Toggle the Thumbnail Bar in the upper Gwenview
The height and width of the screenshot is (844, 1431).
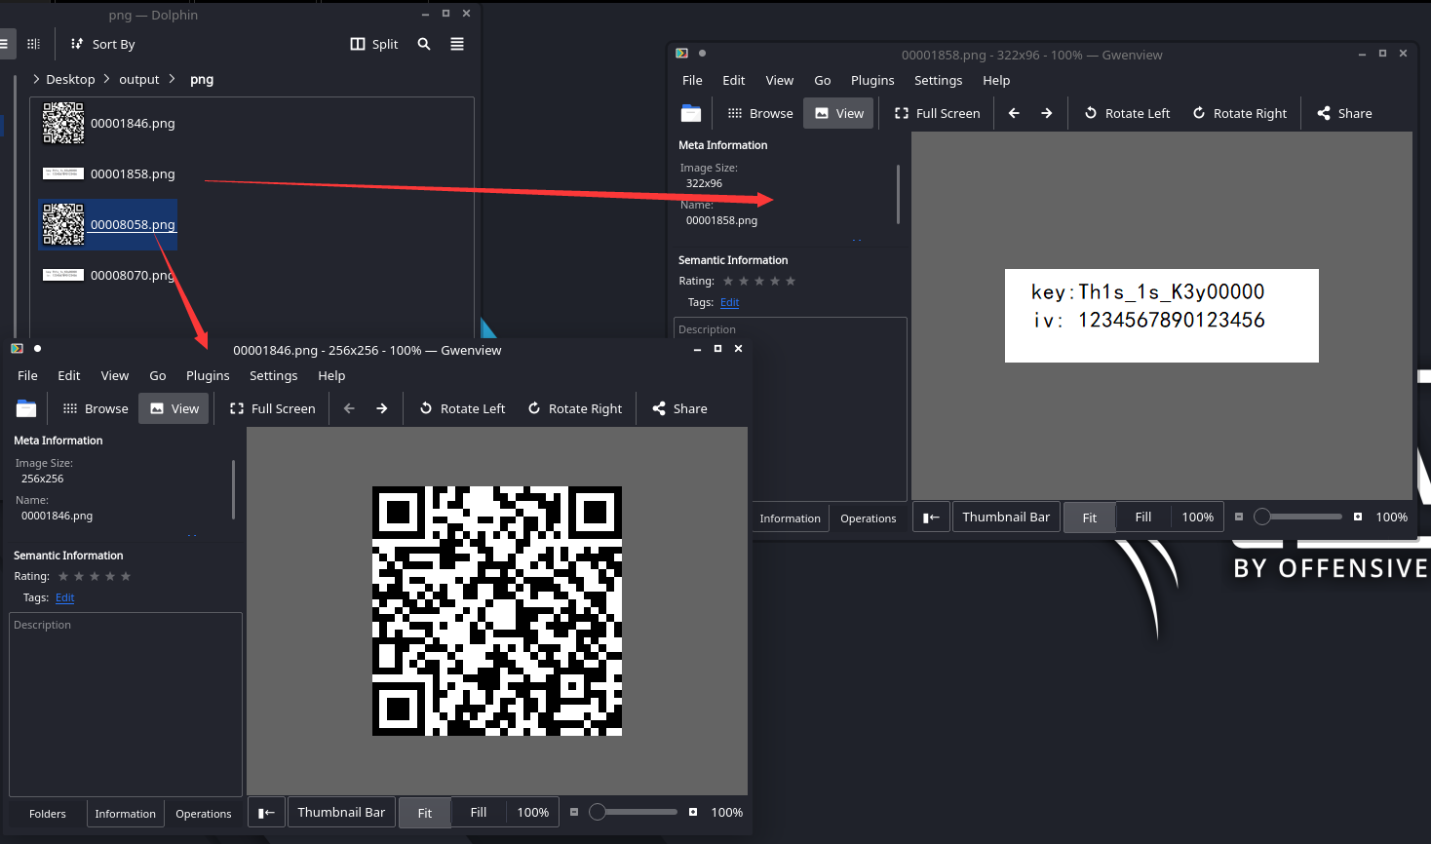pos(1006,517)
